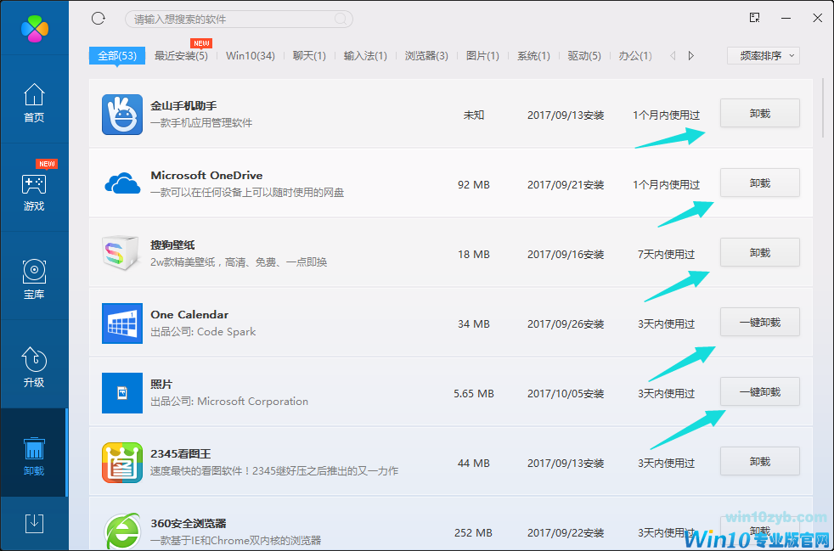
Task: Click the 金山手机助手 app thumbnail
Action: point(122,113)
